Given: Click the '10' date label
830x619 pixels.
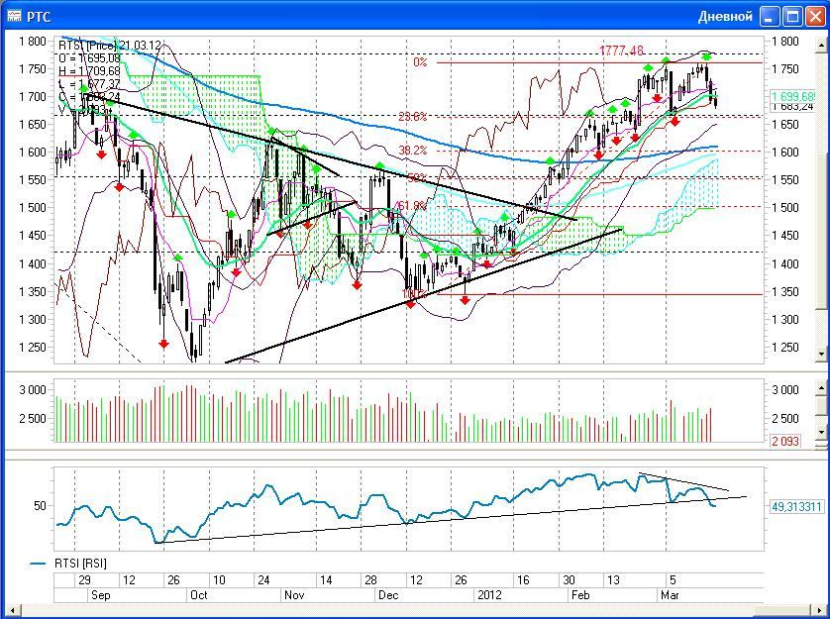Looking at the screenshot, I should click(219, 580).
